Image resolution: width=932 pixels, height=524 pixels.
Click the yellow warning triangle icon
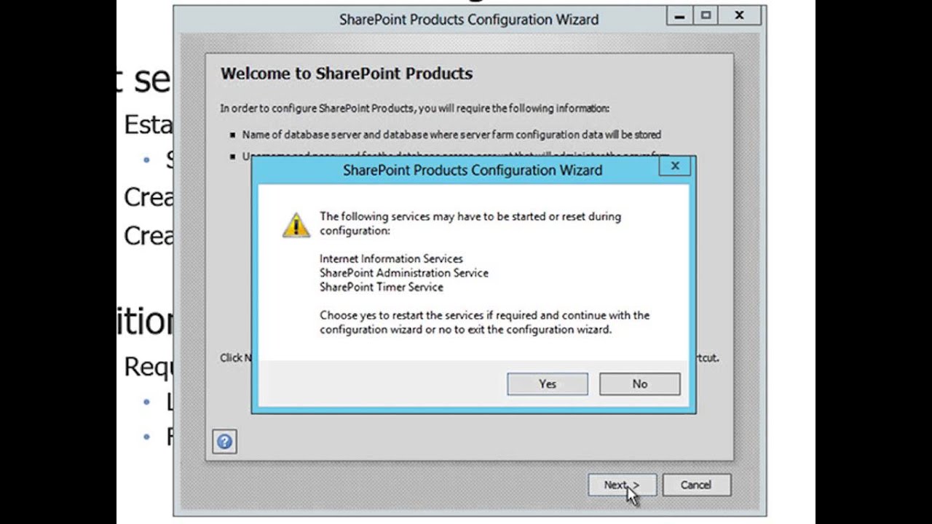click(x=296, y=226)
